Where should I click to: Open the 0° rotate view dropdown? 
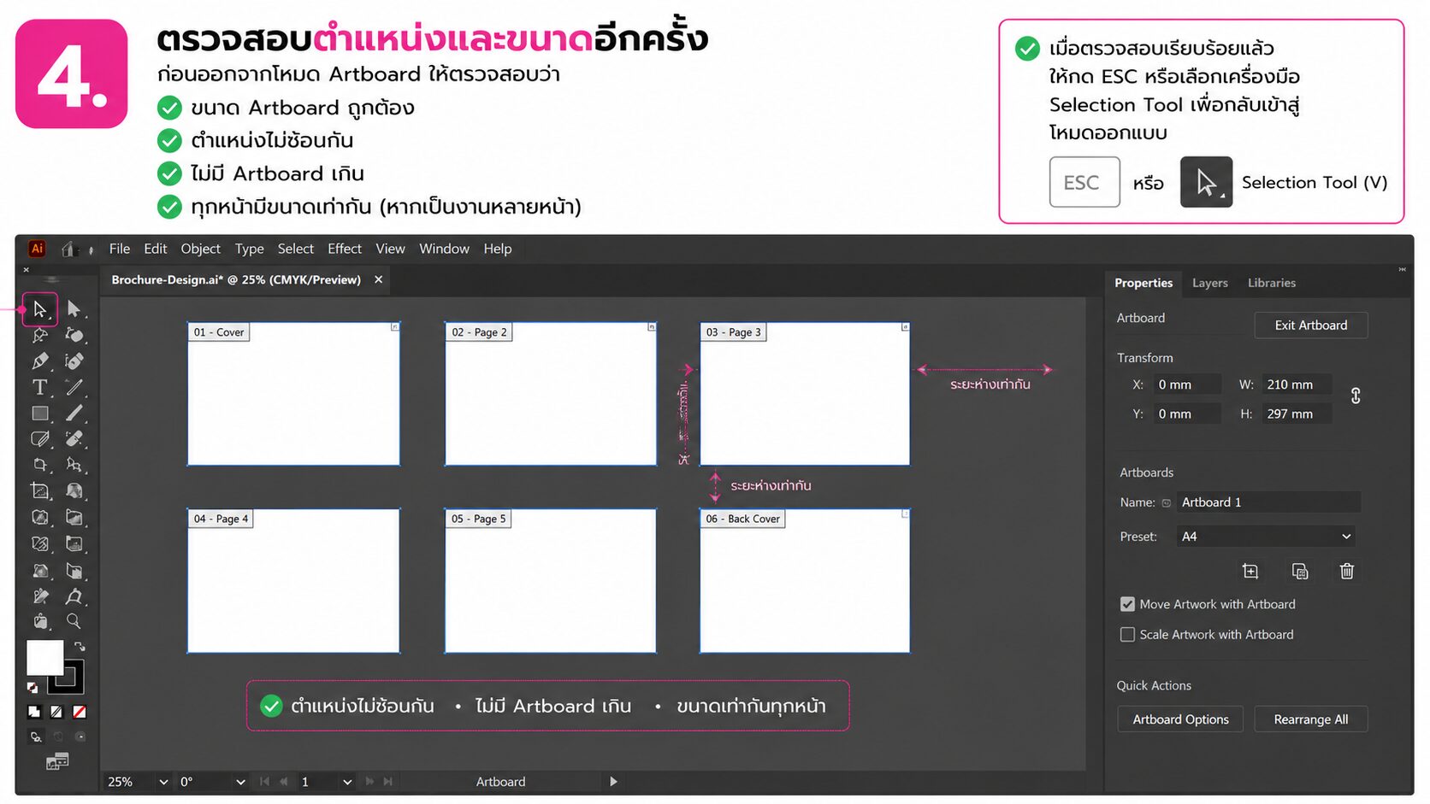point(240,782)
